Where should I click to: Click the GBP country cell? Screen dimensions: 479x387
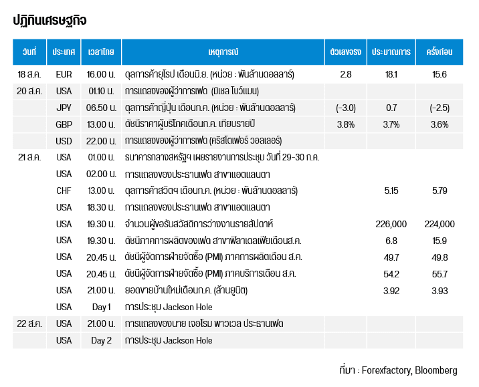(x=64, y=124)
